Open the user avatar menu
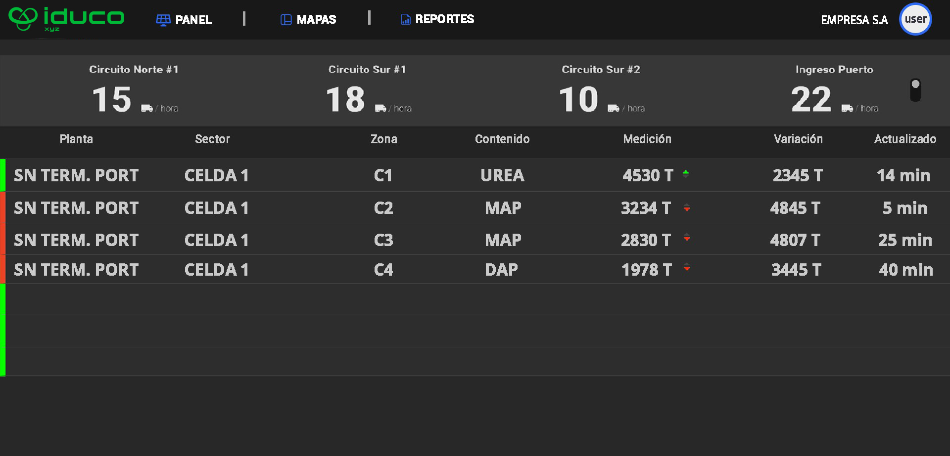Image resolution: width=950 pixels, height=456 pixels. coord(915,19)
